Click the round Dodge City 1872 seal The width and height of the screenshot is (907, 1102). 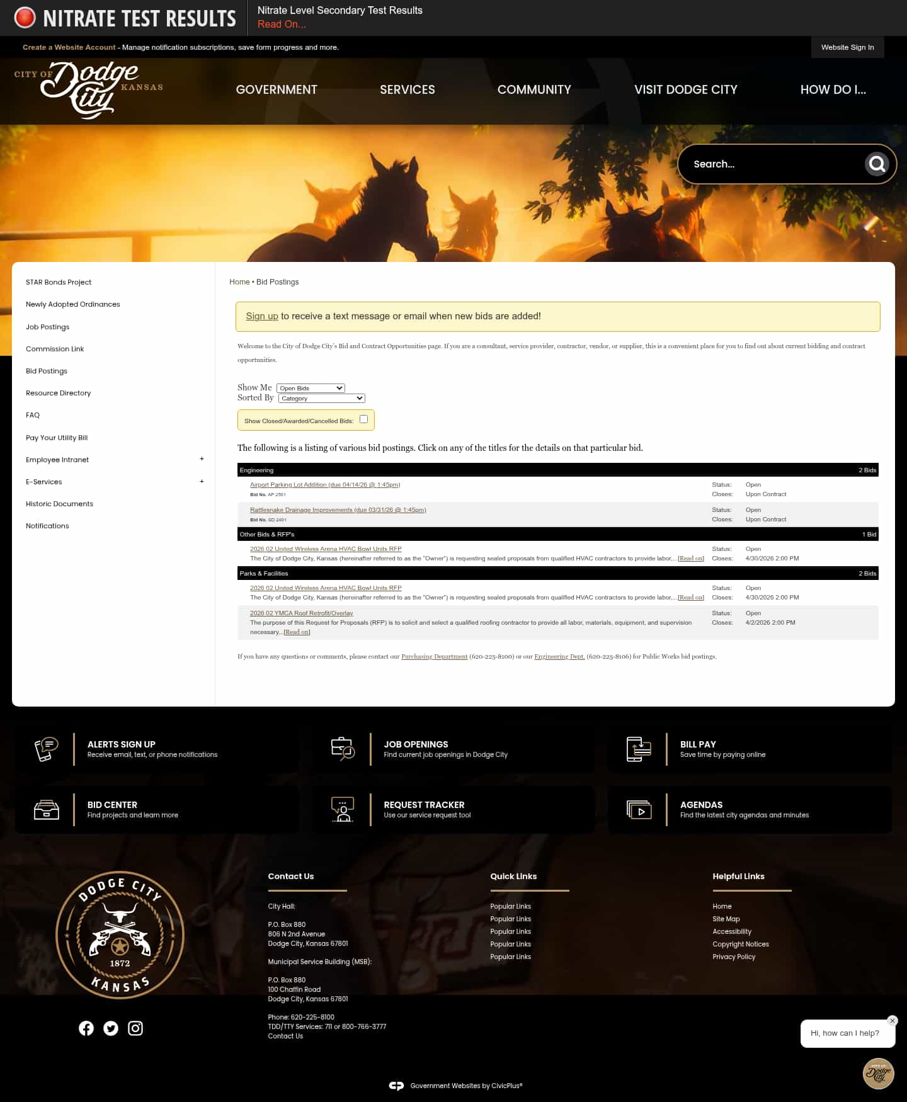click(x=120, y=935)
